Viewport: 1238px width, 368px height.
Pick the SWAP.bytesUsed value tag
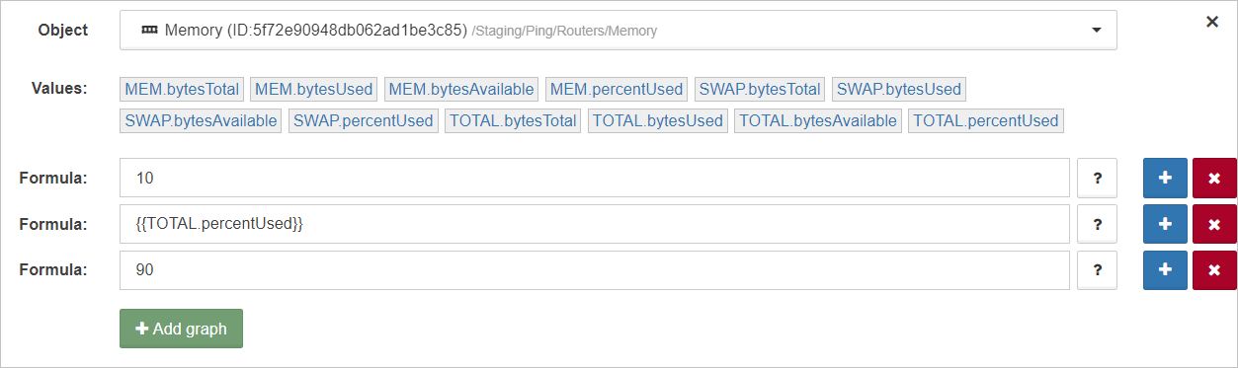click(899, 89)
